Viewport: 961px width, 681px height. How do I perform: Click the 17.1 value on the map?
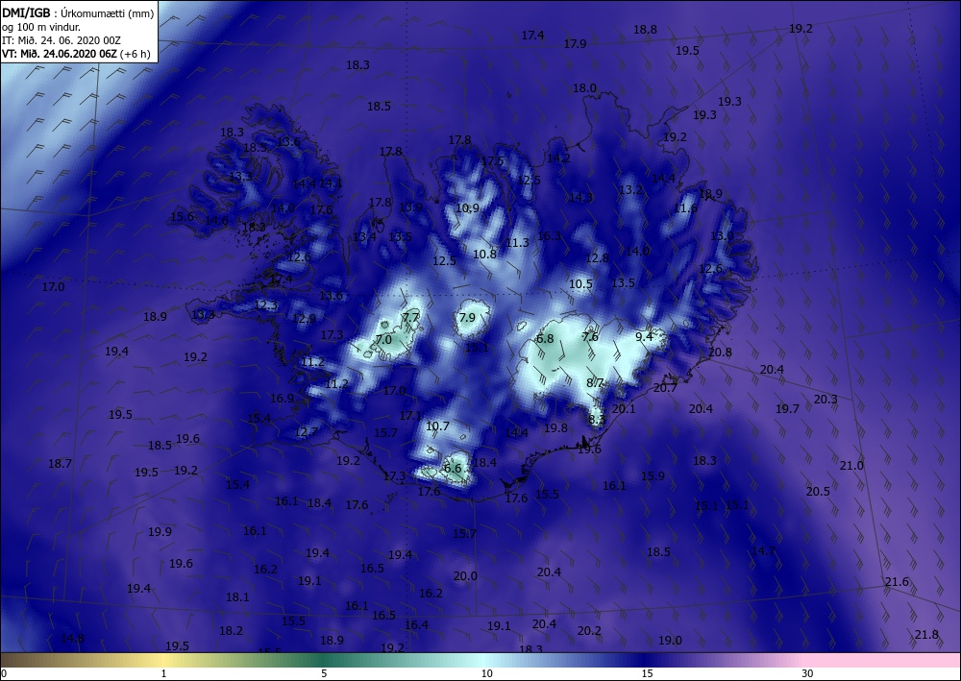pos(410,416)
